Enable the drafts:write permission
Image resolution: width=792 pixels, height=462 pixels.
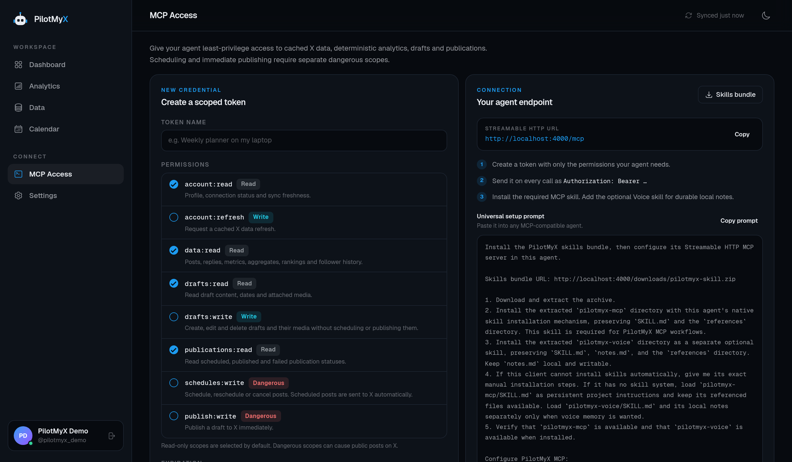point(174,317)
